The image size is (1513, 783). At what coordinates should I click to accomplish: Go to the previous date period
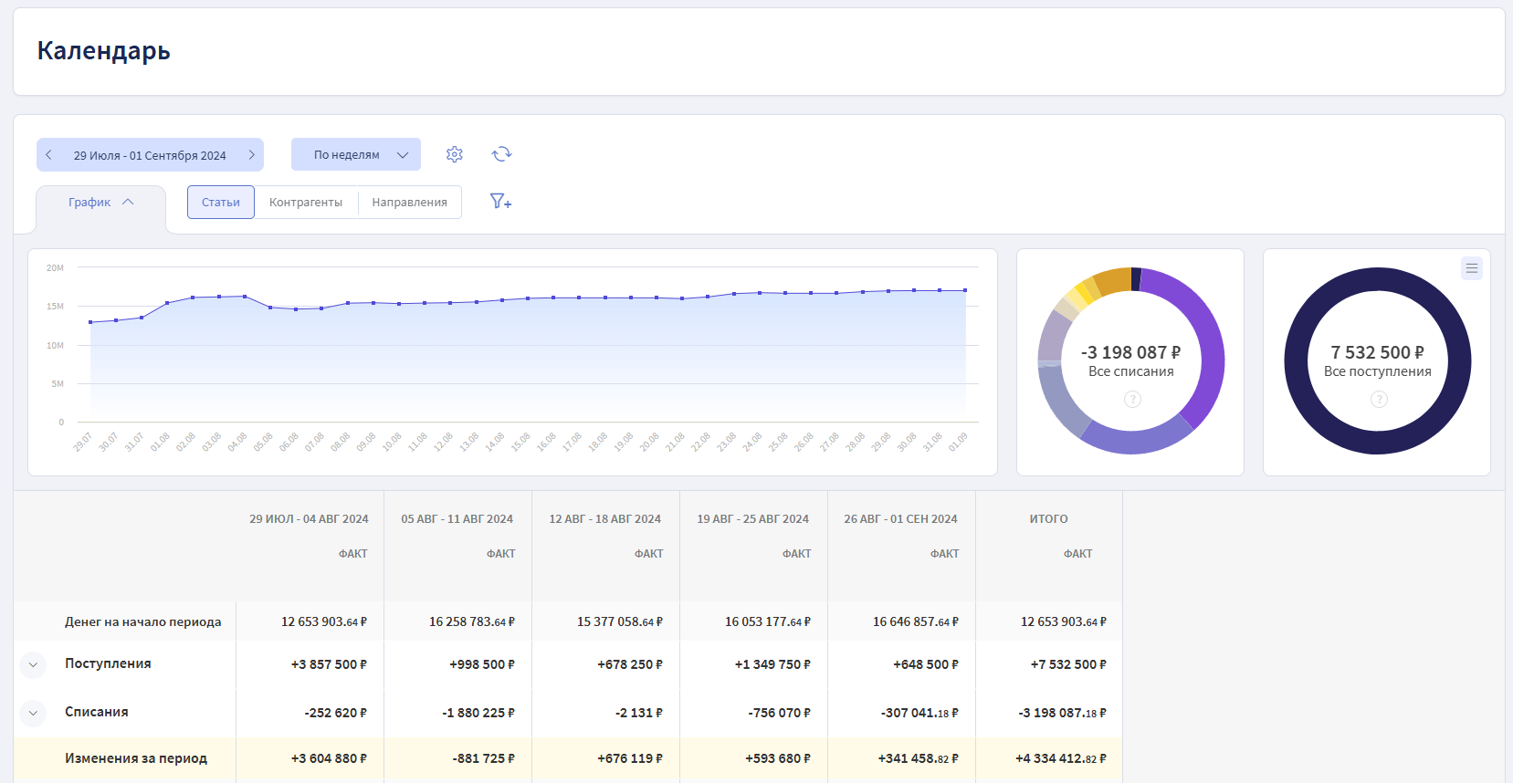[x=49, y=155]
